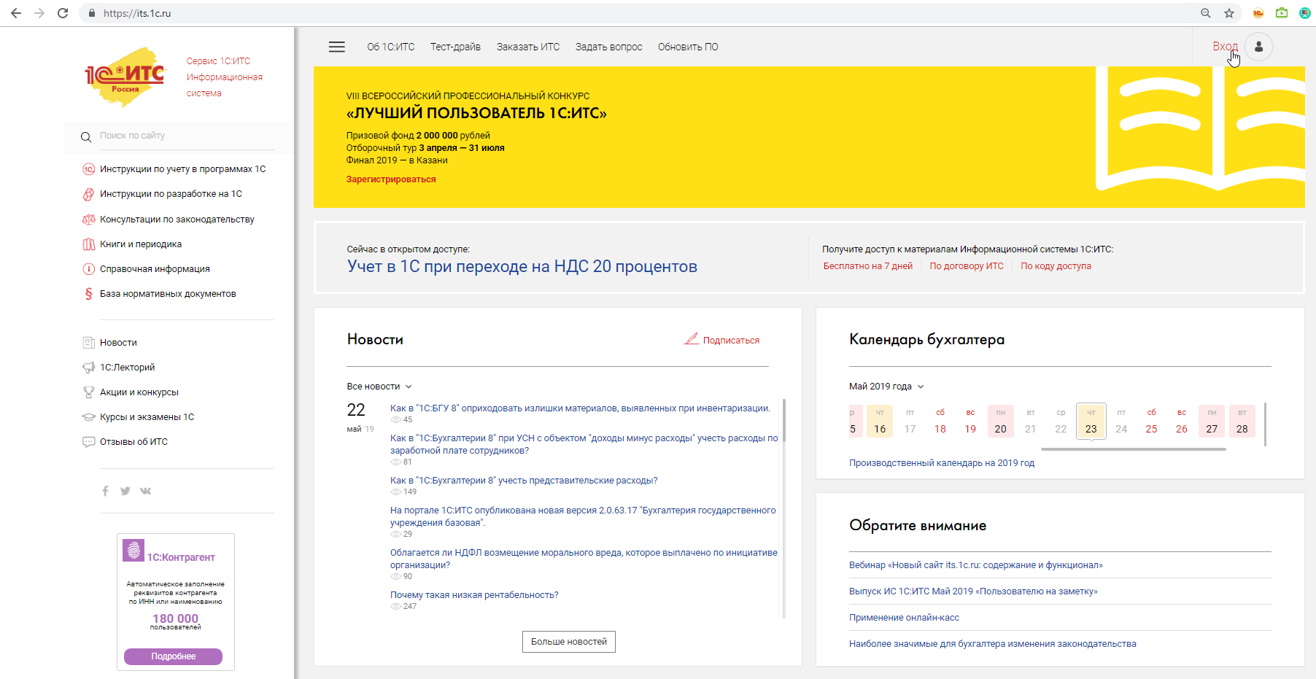The height and width of the screenshot is (679, 1316).
Task: Click the Справочная информация info icon
Action: tap(88, 269)
